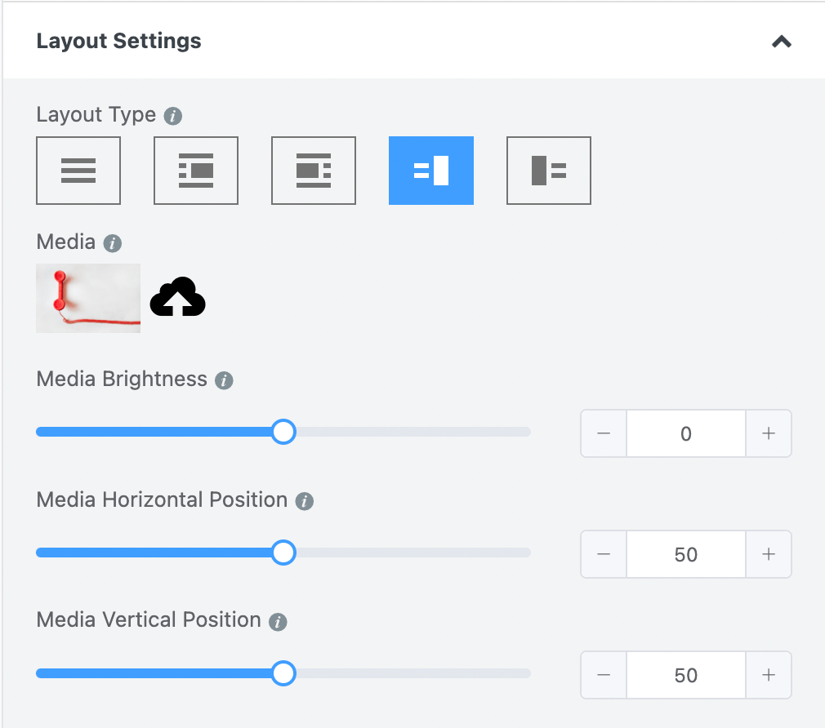Click the Media Horizontal Position value field
This screenshot has height=728, width=825.
click(x=685, y=554)
